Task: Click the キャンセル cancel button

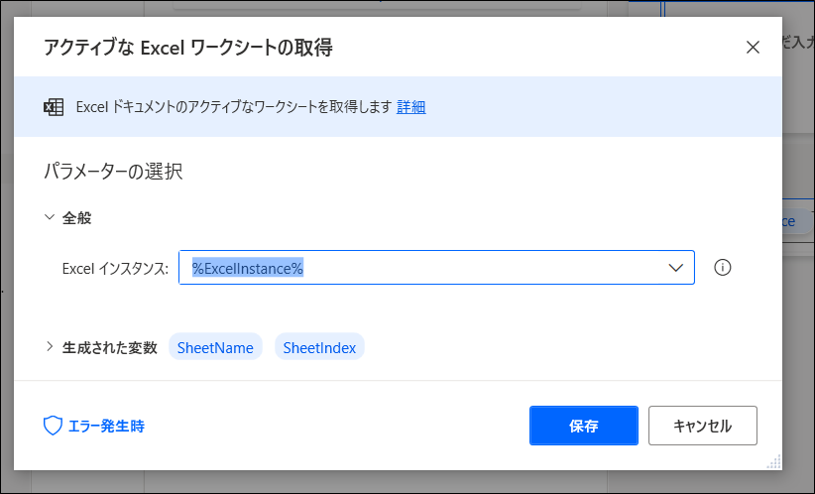Action: [x=703, y=426]
